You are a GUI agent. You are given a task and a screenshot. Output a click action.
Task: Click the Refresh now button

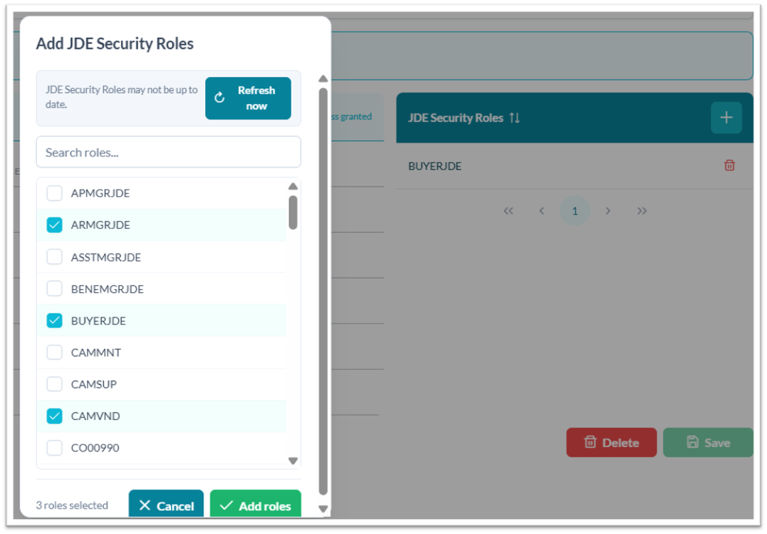tap(248, 99)
